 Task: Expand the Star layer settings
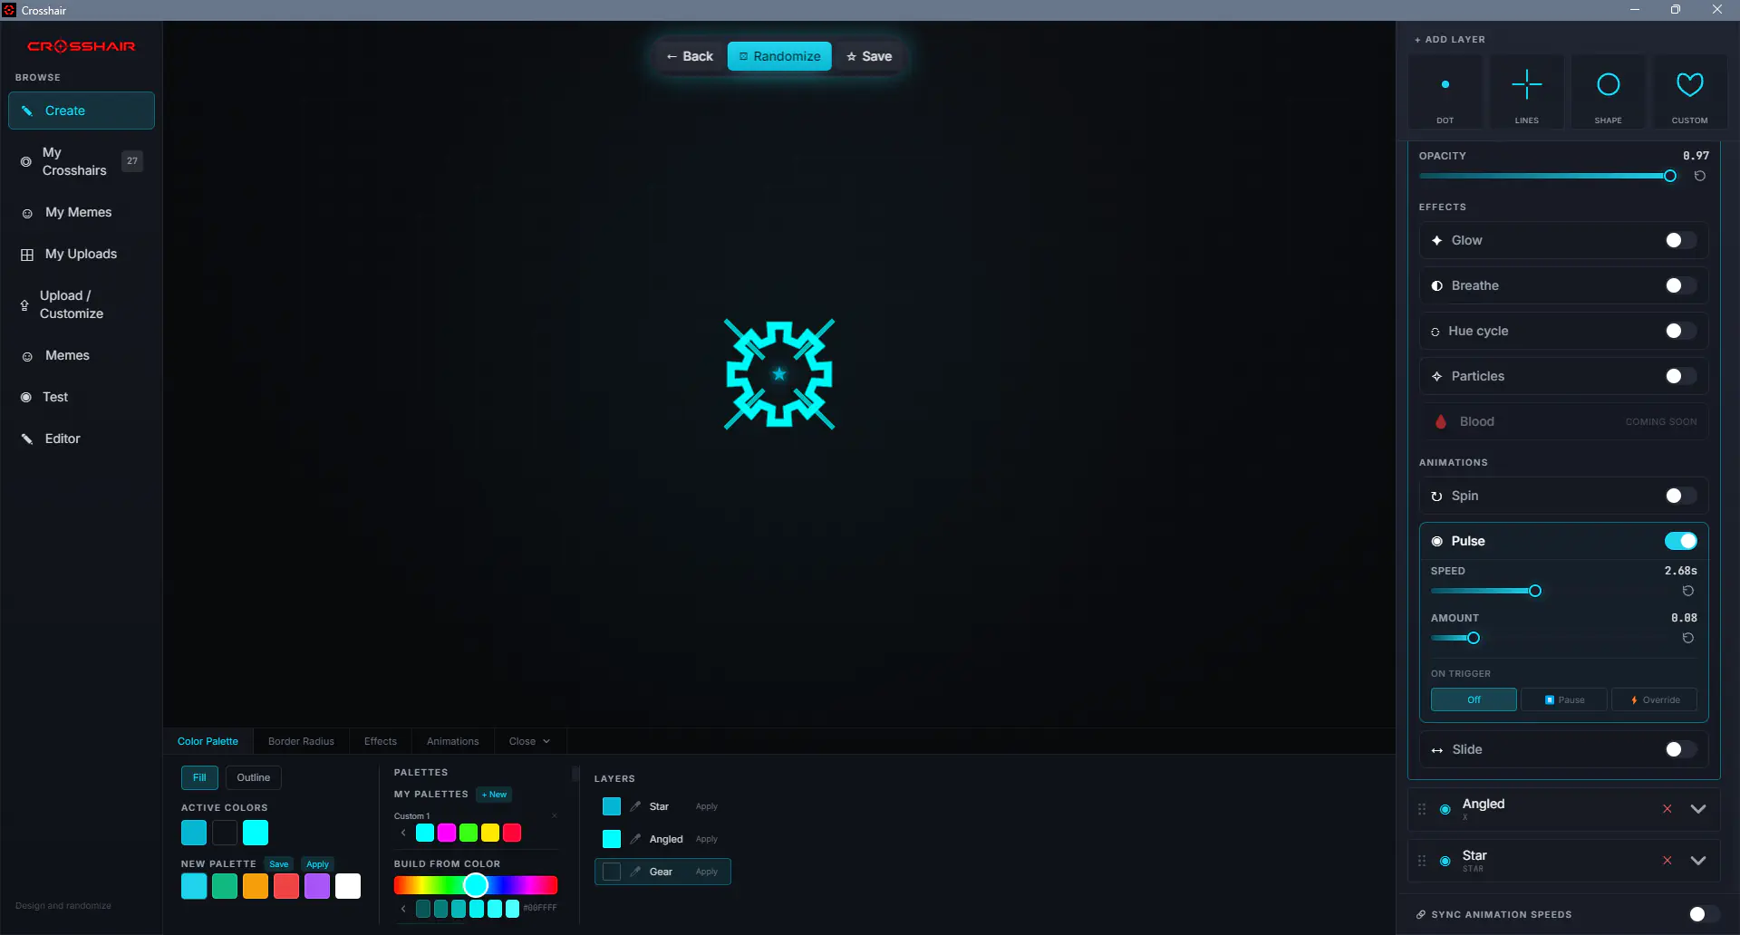(1698, 861)
